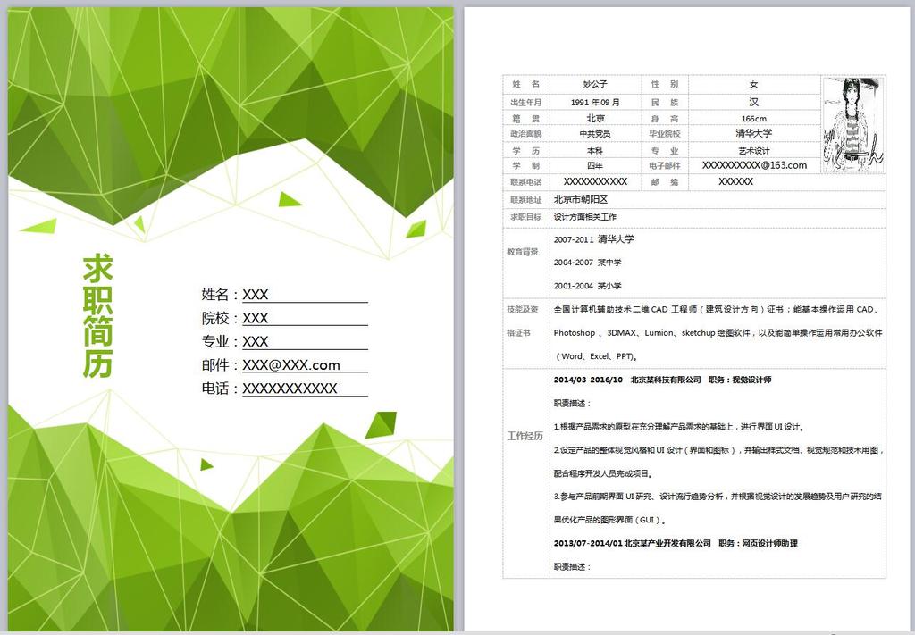Screen dimensions: 915x635
Task: Click the line ending 图形界面（GUI）
Action: (609, 520)
